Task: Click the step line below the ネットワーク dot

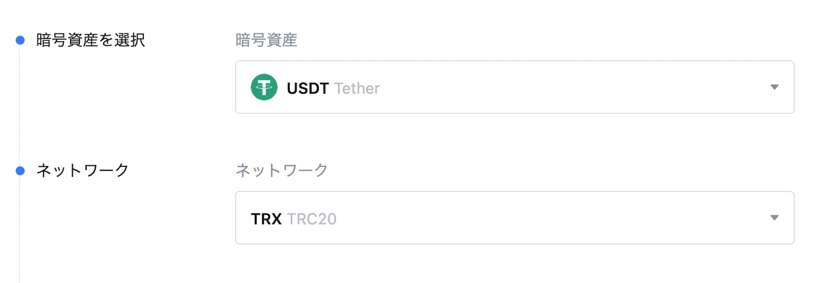Action: tap(20, 229)
